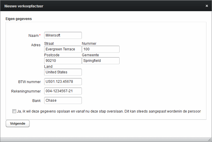
Task: Click the Bank field containing Chase
Action: pyautogui.click(x=63, y=100)
